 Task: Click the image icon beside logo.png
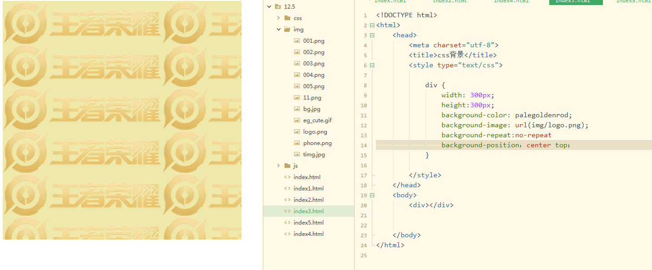(297, 132)
